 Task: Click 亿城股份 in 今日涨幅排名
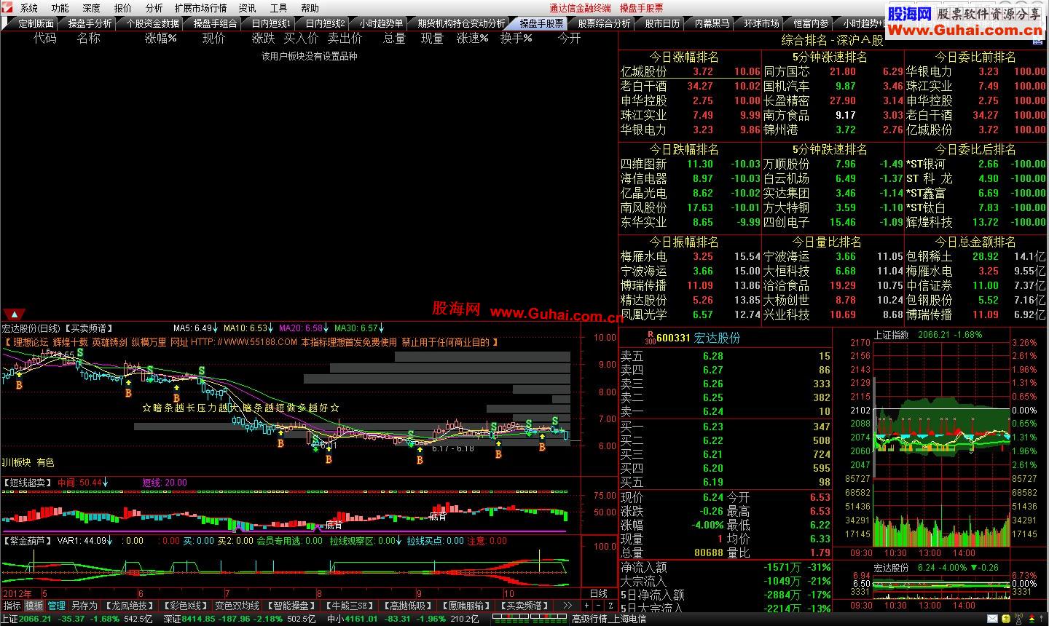tap(643, 71)
